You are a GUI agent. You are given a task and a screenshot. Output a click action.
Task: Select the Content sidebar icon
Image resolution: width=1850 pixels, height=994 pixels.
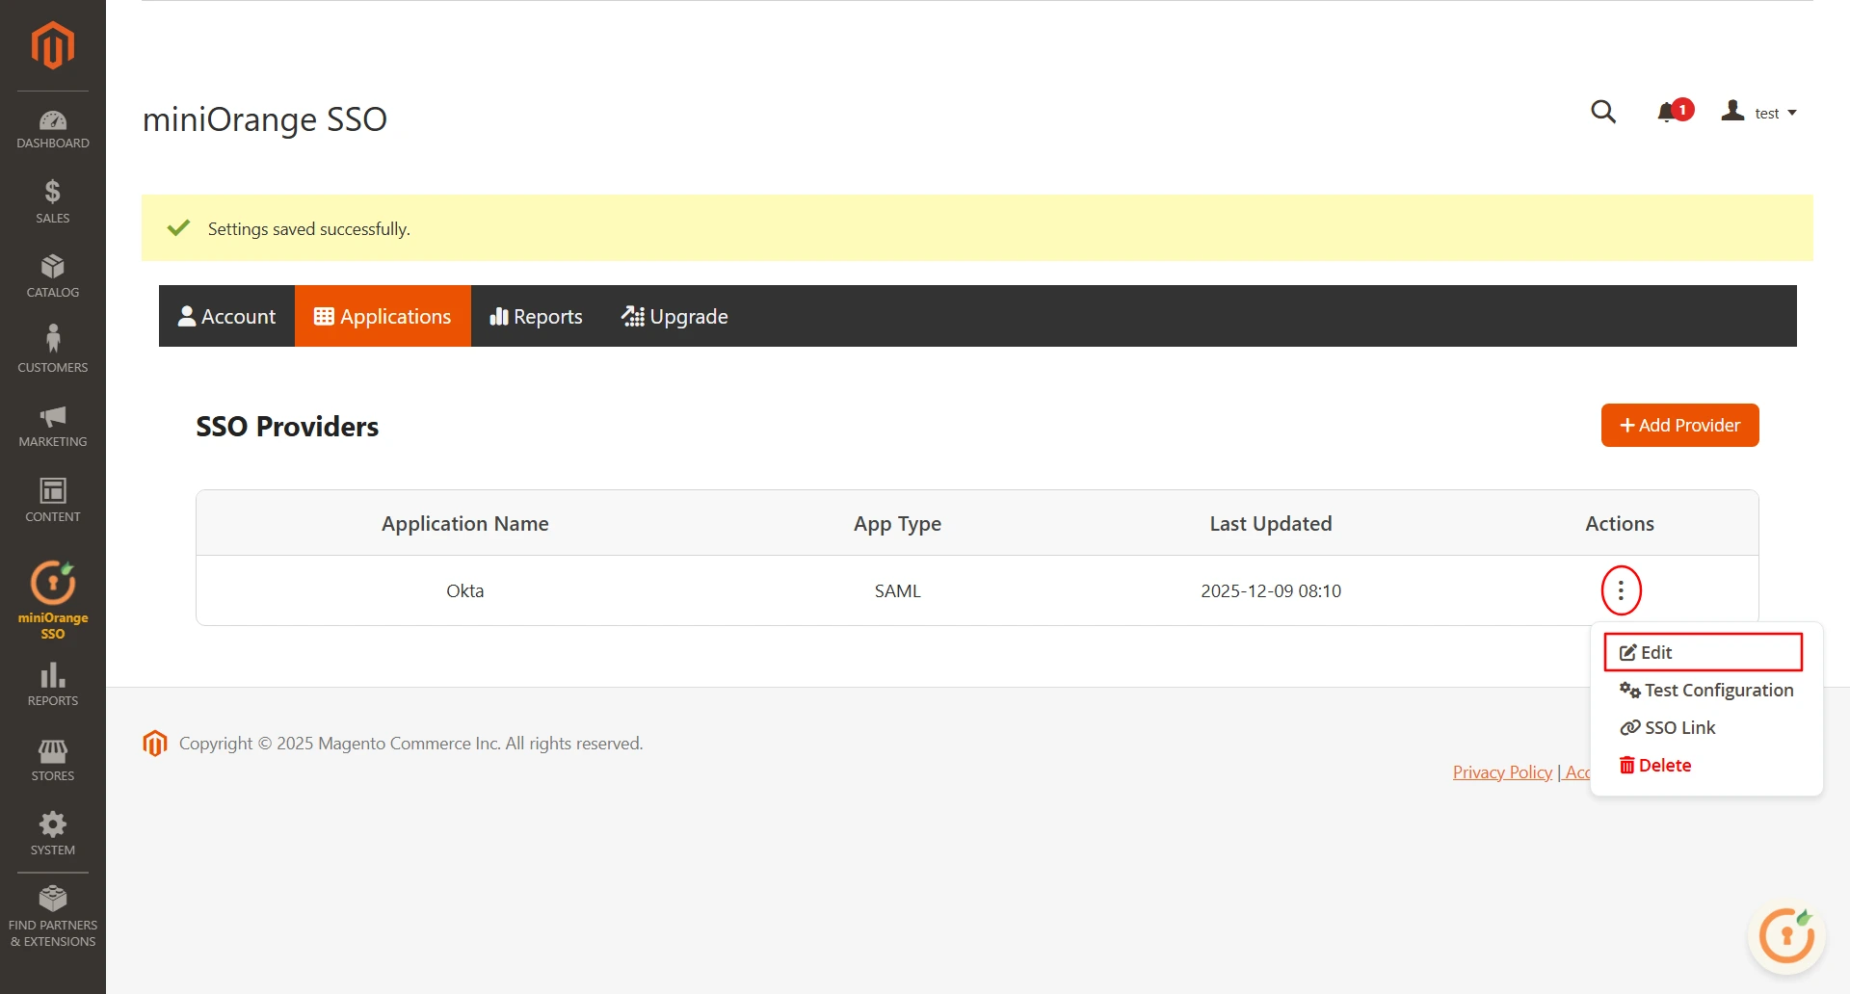[x=52, y=499]
